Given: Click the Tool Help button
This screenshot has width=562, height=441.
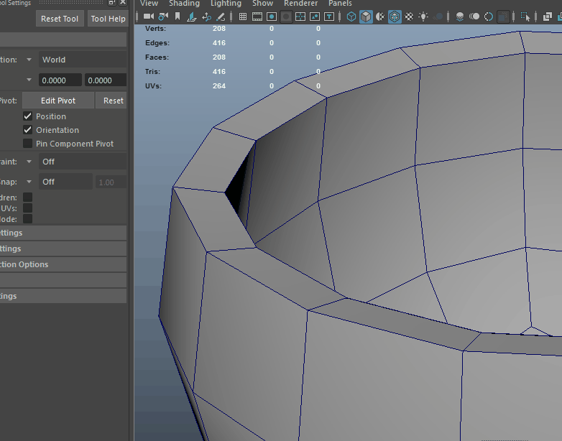Looking at the screenshot, I should pyautogui.click(x=108, y=19).
